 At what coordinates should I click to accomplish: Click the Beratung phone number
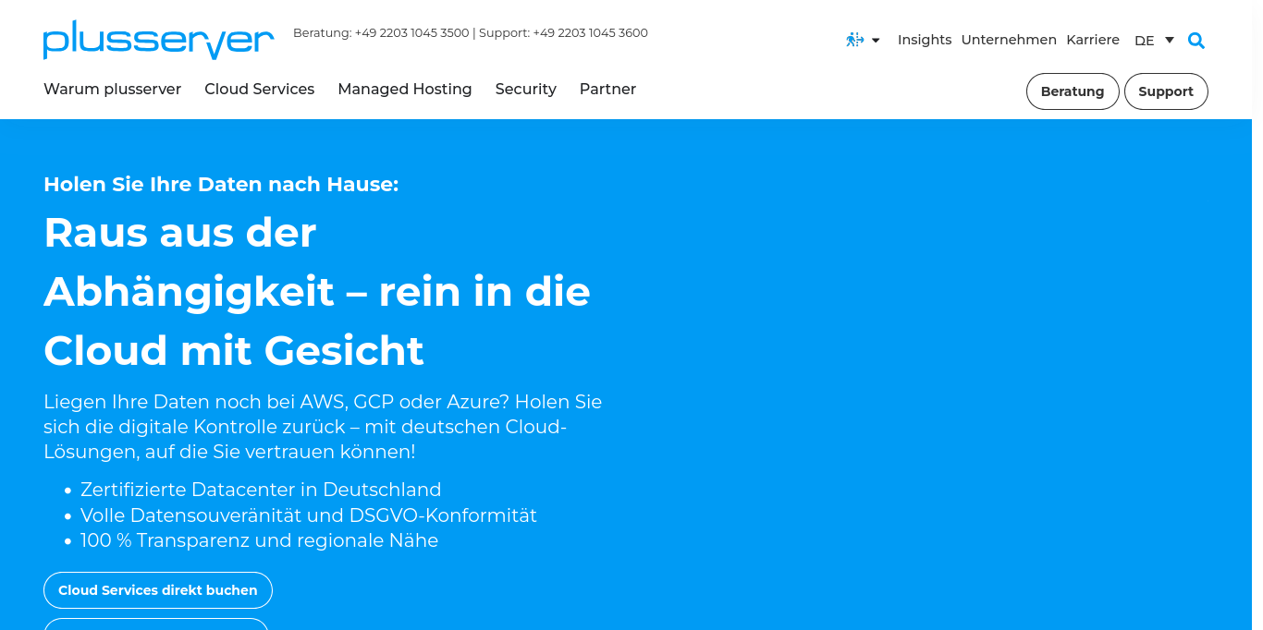tap(411, 33)
